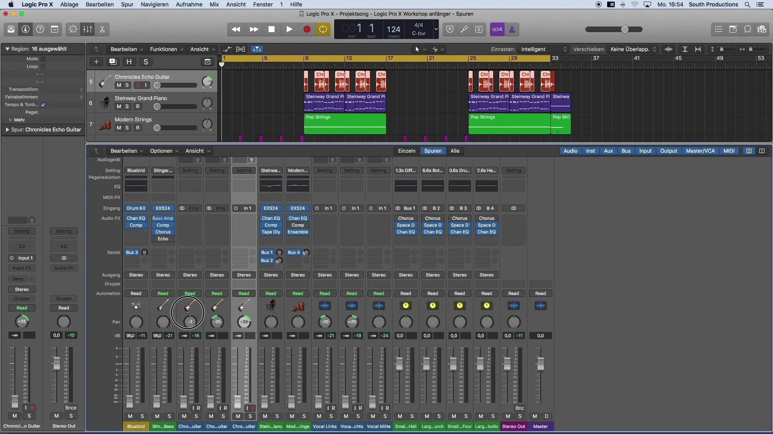The image size is (773, 434).
Task: Click the Metronome click icon
Action: click(x=511, y=30)
